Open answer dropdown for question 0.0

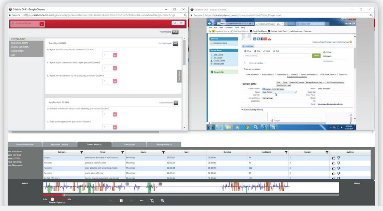coord(115,55)
